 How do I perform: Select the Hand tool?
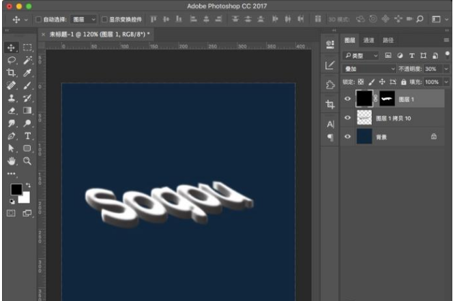[11, 161]
